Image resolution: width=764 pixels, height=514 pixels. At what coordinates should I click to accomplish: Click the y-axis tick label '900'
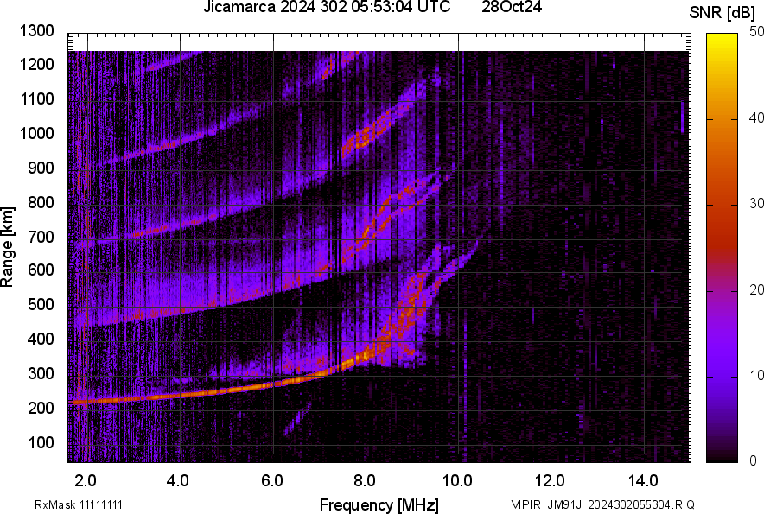(41, 168)
